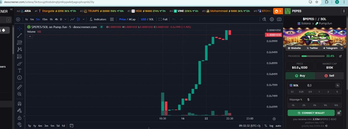
Task: Redo the chart action
Action: [182, 19]
